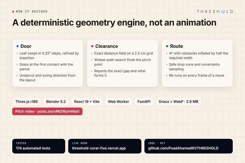Click the Clearance card title
Image resolution: width=245 pixels, height=163 pixels.
107,46
